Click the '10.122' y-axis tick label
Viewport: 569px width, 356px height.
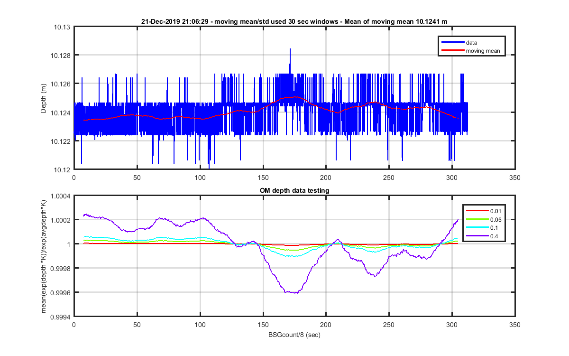(x=61, y=141)
